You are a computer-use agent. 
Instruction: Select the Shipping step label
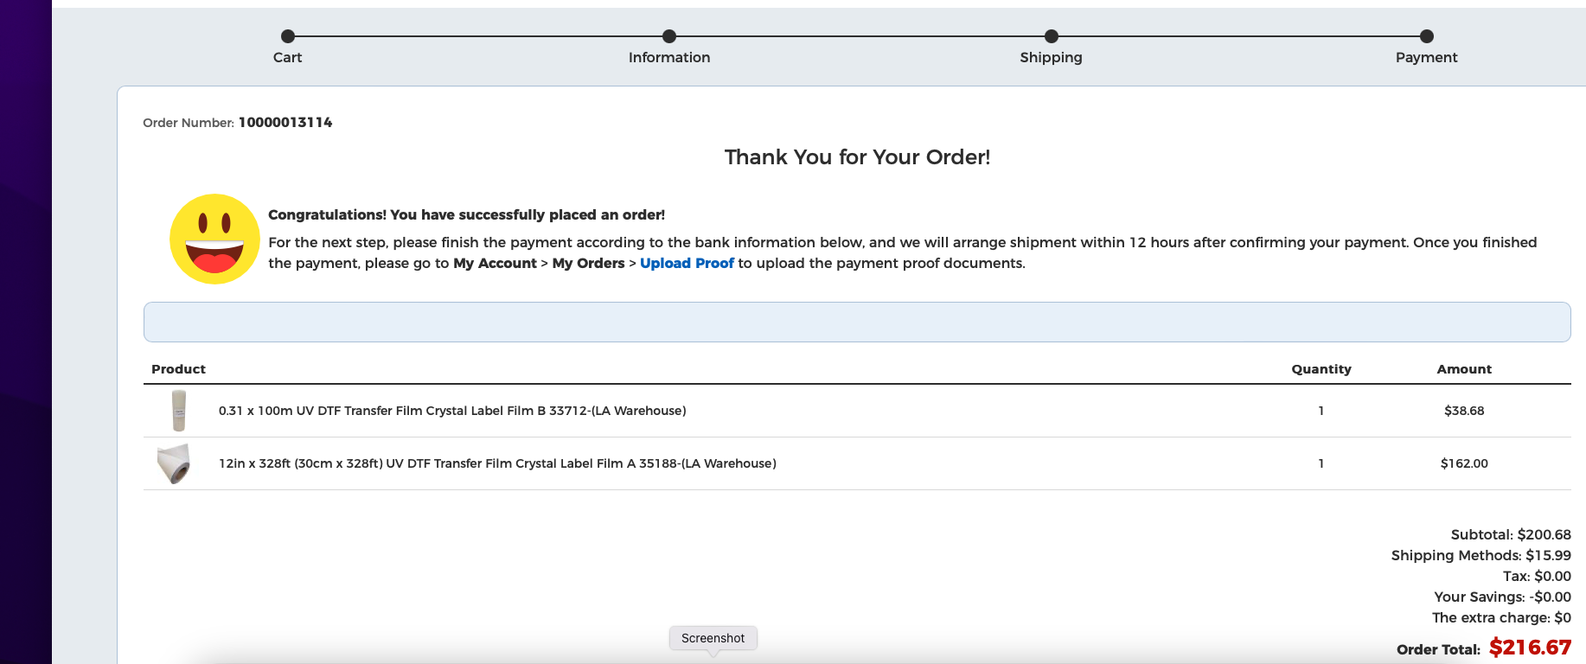1051,57
